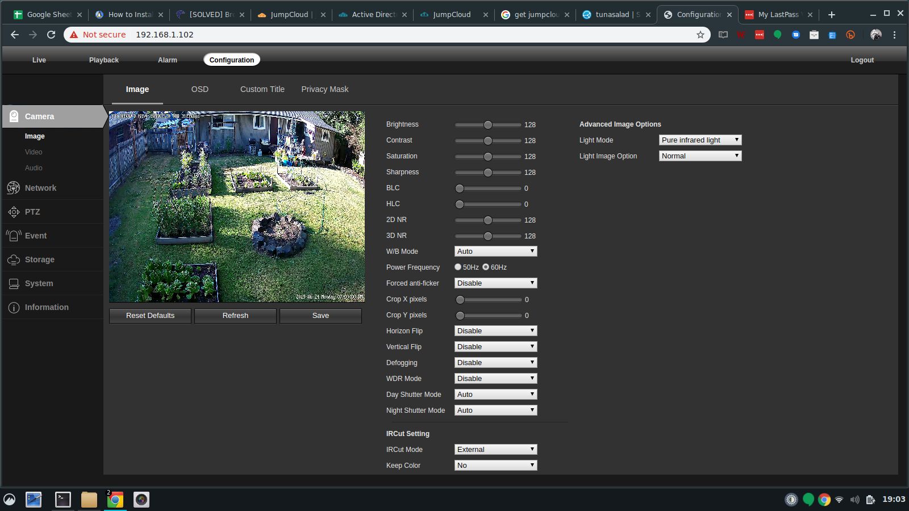
Task: Bookmark page with the star icon
Action: tap(700, 35)
